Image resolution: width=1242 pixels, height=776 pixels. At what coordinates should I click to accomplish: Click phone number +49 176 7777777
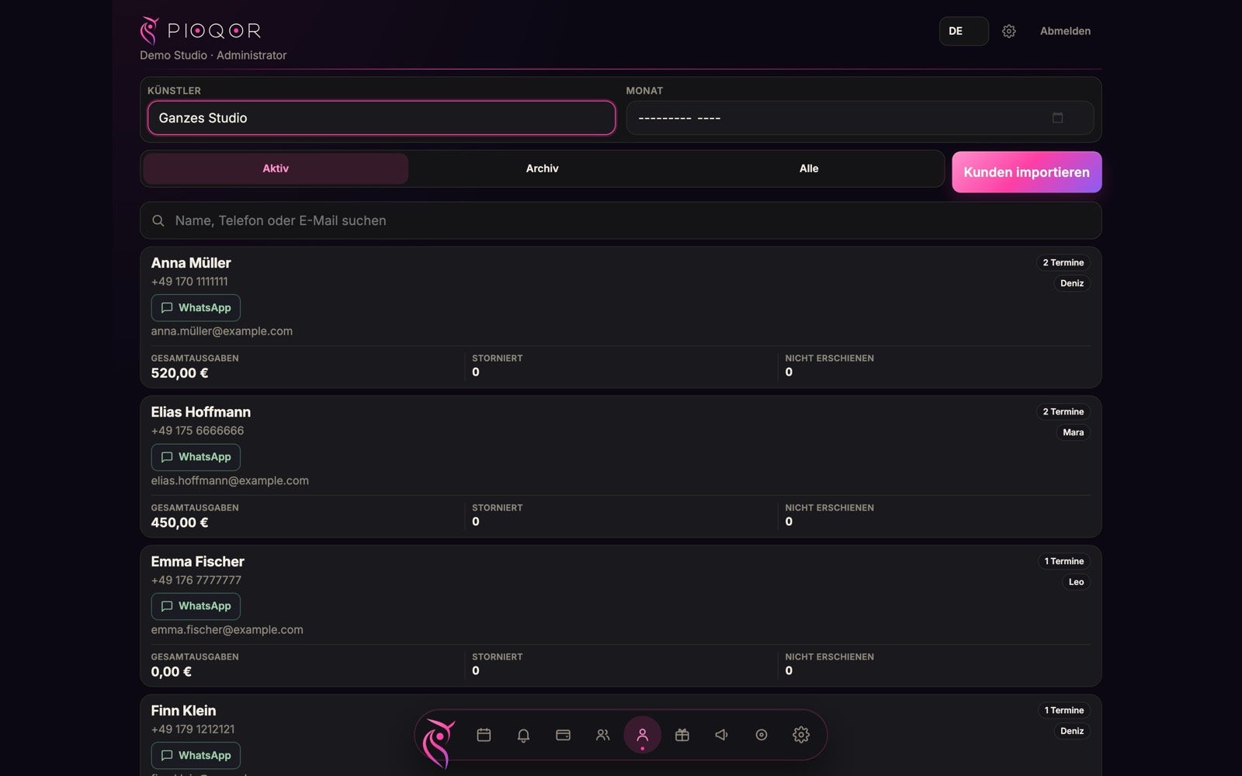(x=196, y=580)
